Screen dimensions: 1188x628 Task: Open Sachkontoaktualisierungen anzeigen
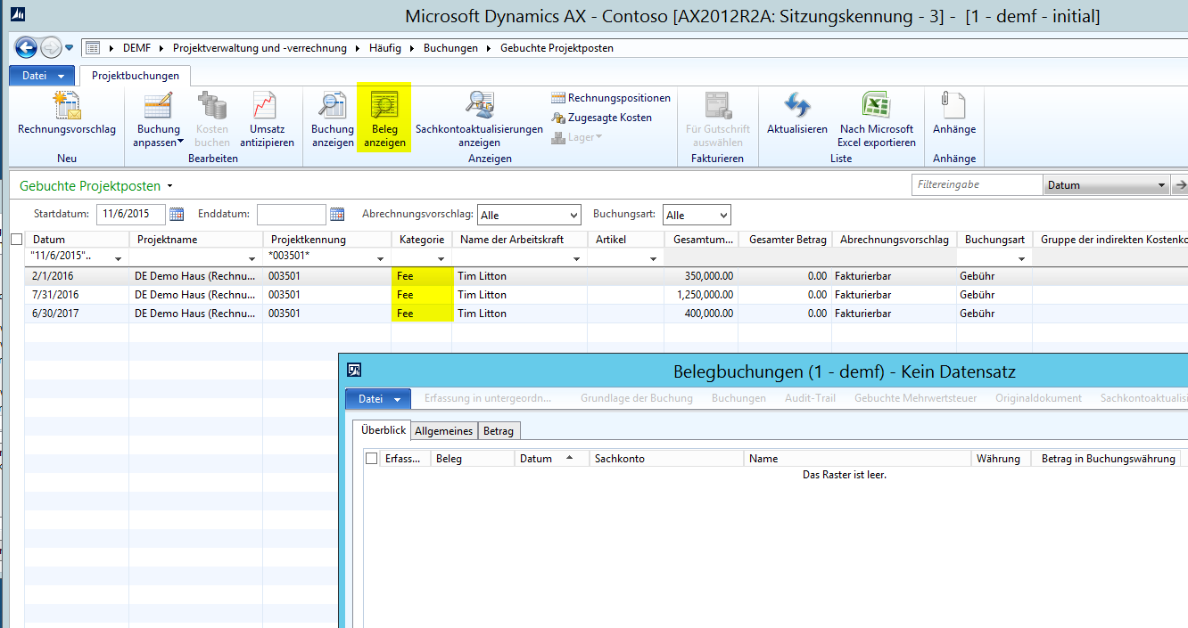(x=479, y=106)
